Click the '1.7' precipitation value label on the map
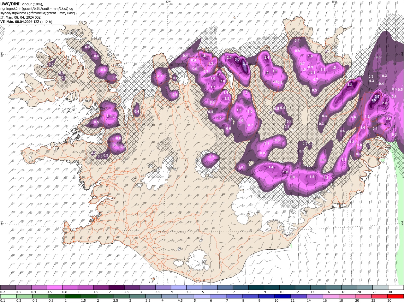Screen dimensions: 404x303 213,87
